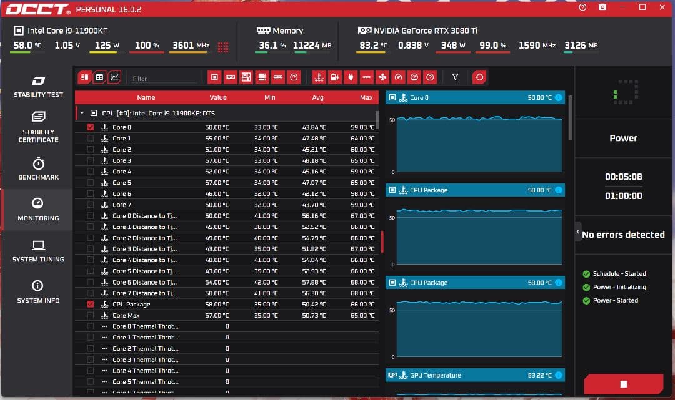The width and height of the screenshot is (675, 400).
Task: Switch to table-only view
Action: click(99, 77)
